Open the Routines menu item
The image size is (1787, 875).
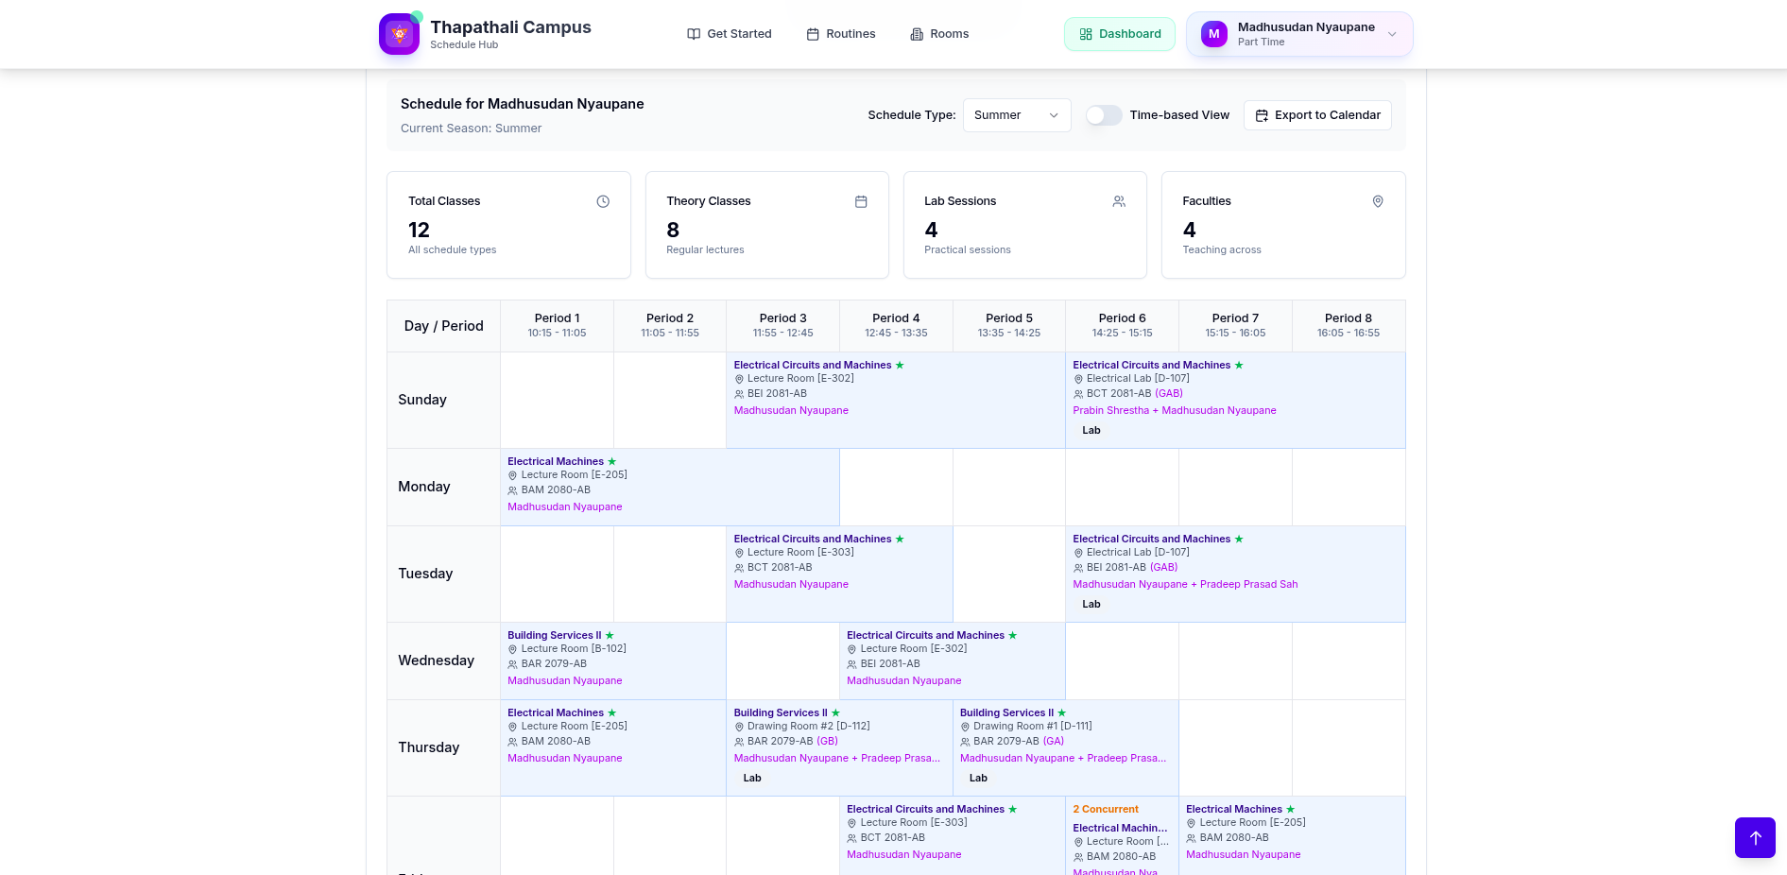tap(841, 34)
